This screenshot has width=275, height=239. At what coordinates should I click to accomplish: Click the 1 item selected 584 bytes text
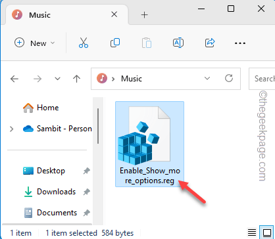[89, 233]
